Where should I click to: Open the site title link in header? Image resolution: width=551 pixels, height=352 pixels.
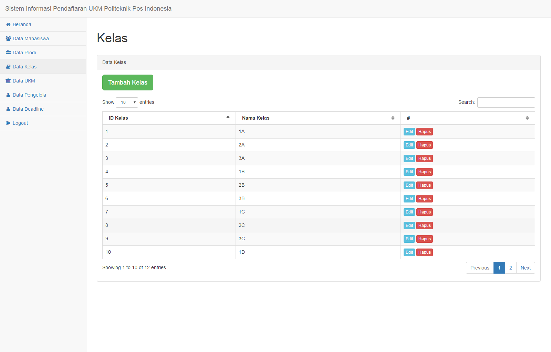pyautogui.click(x=89, y=9)
